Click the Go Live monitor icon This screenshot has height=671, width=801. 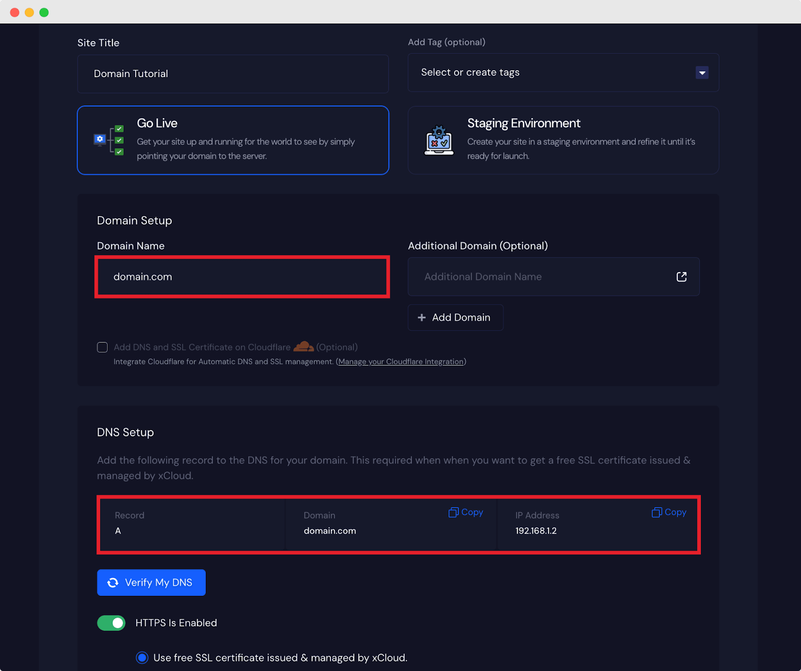pos(100,139)
